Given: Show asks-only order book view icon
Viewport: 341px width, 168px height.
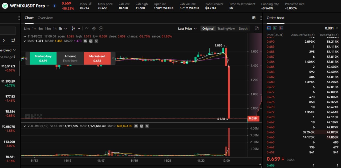Looking at the screenshot, I should [x=281, y=28].
